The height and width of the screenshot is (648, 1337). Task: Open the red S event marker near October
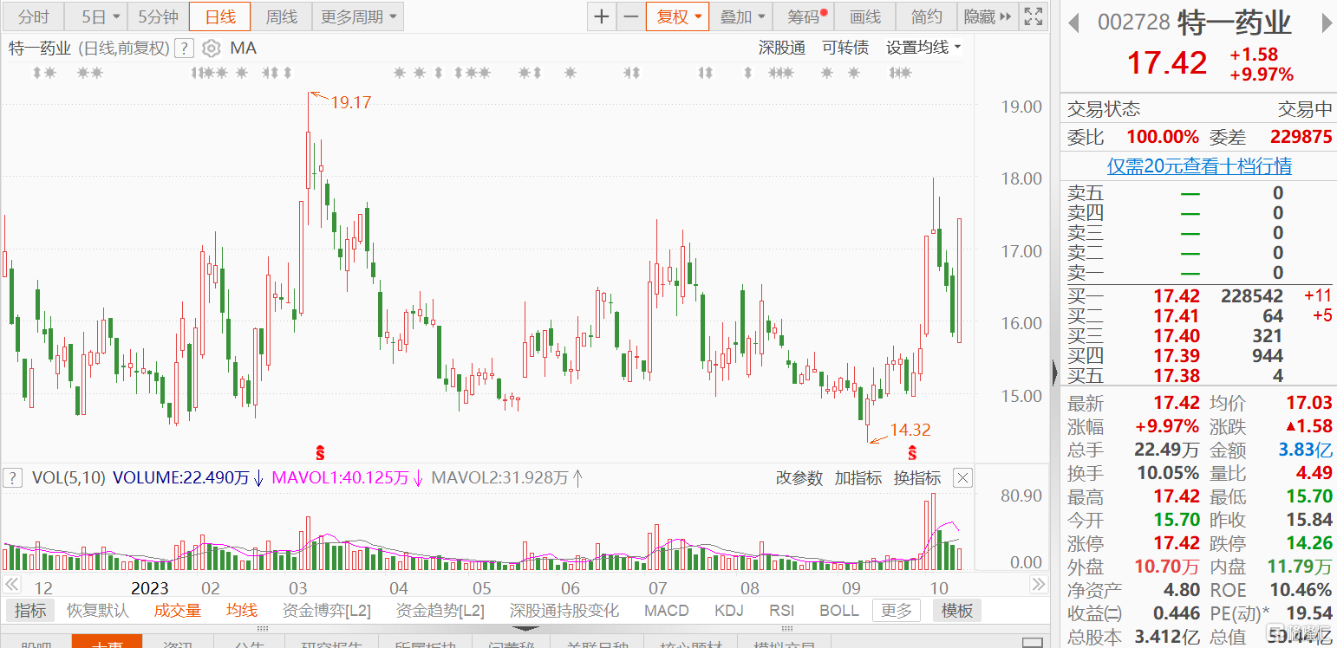pyautogui.click(x=912, y=452)
